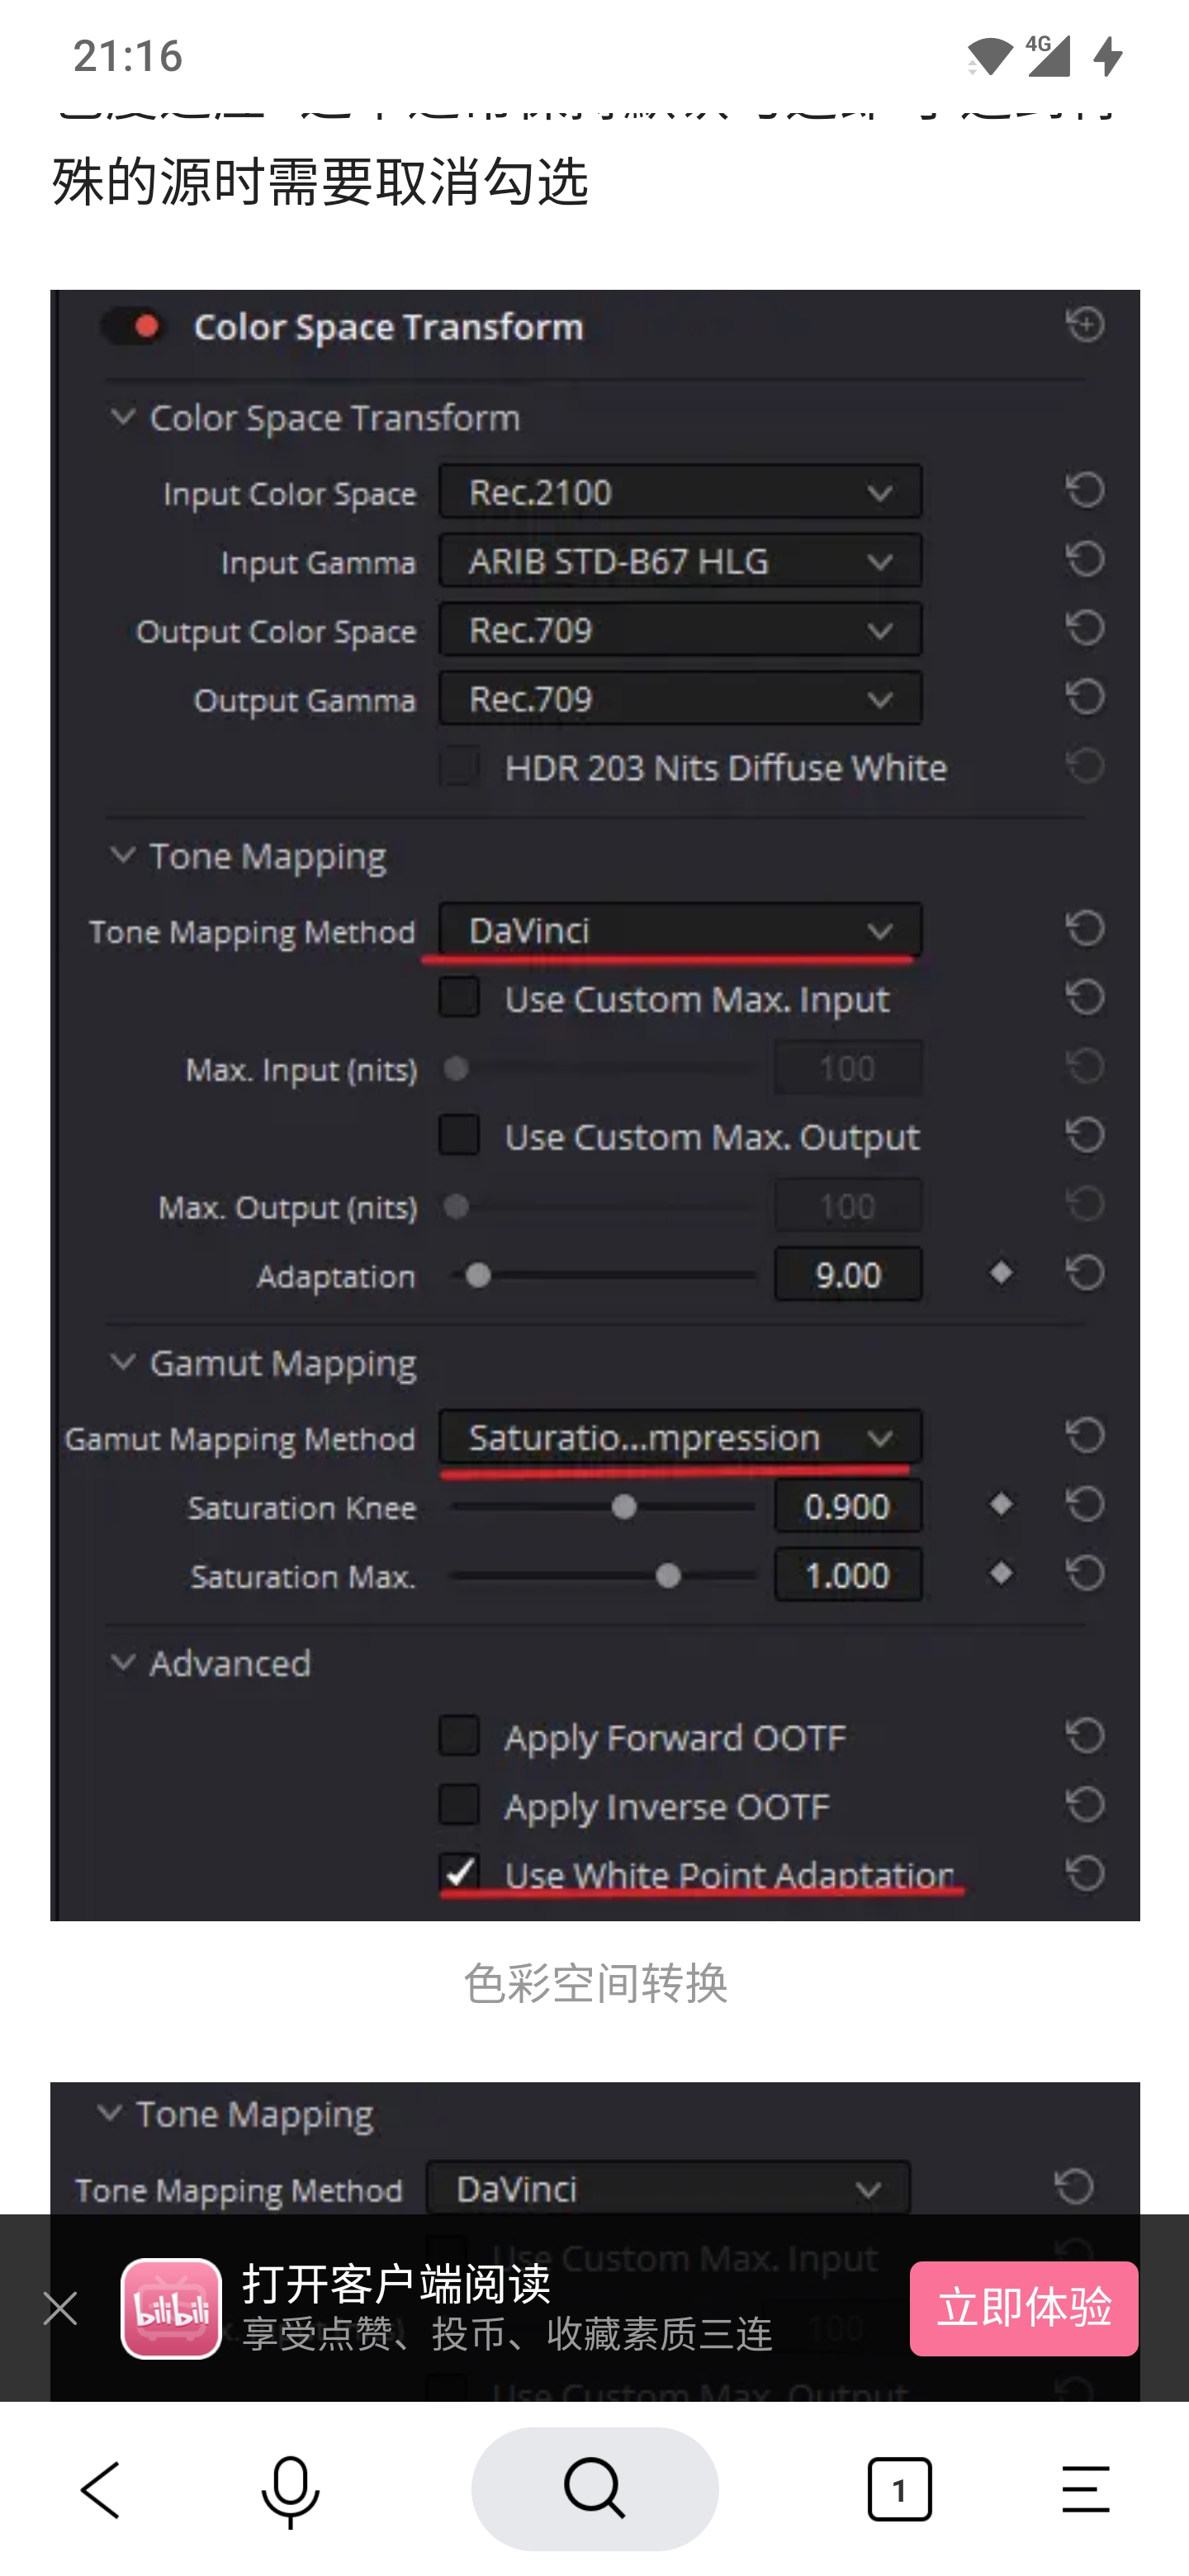This screenshot has height=2576, width=1189.
Task: Click Max. Input nits value field
Action: 848,1068
